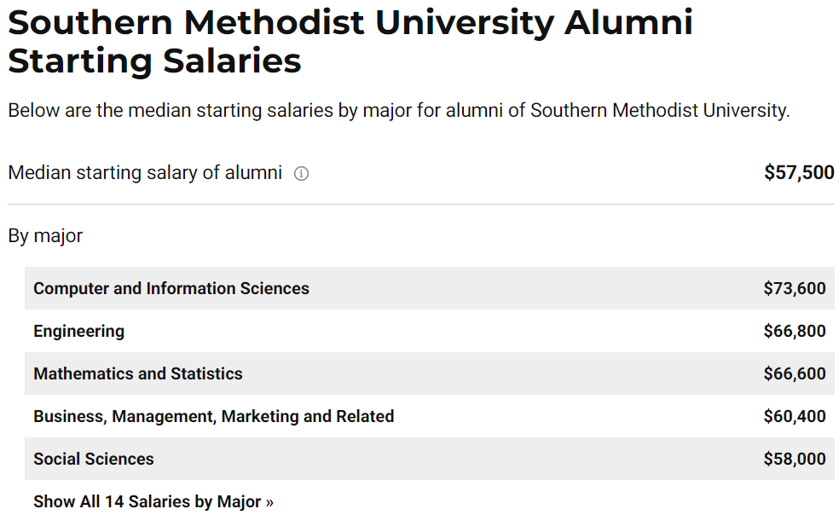The height and width of the screenshot is (515, 839).
Task: Click the $60,400 Business salary value
Action: coord(795,416)
